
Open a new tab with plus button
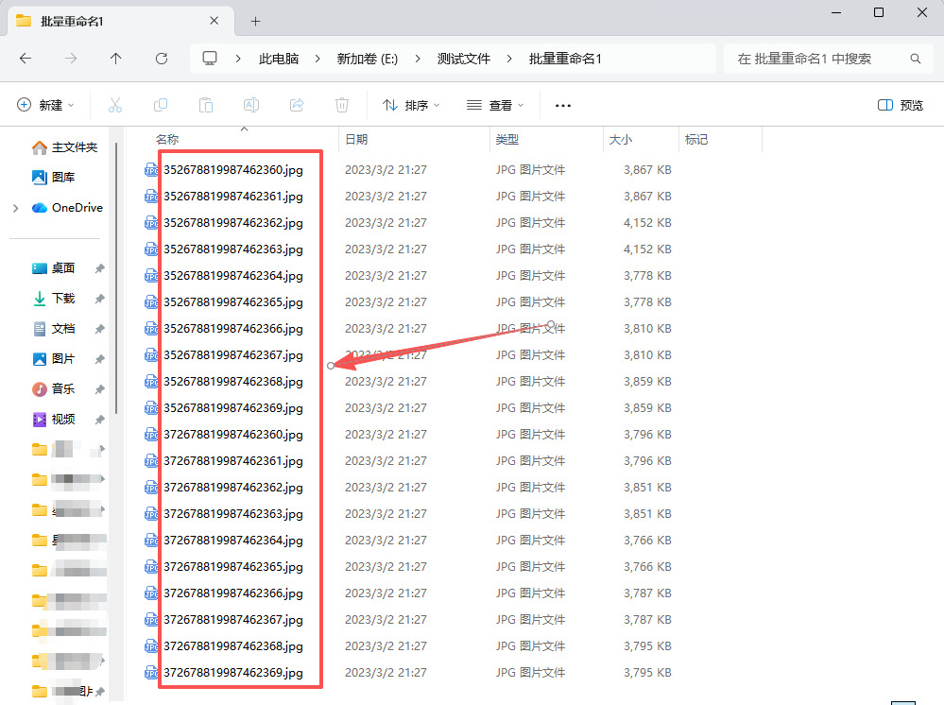(x=255, y=22)
